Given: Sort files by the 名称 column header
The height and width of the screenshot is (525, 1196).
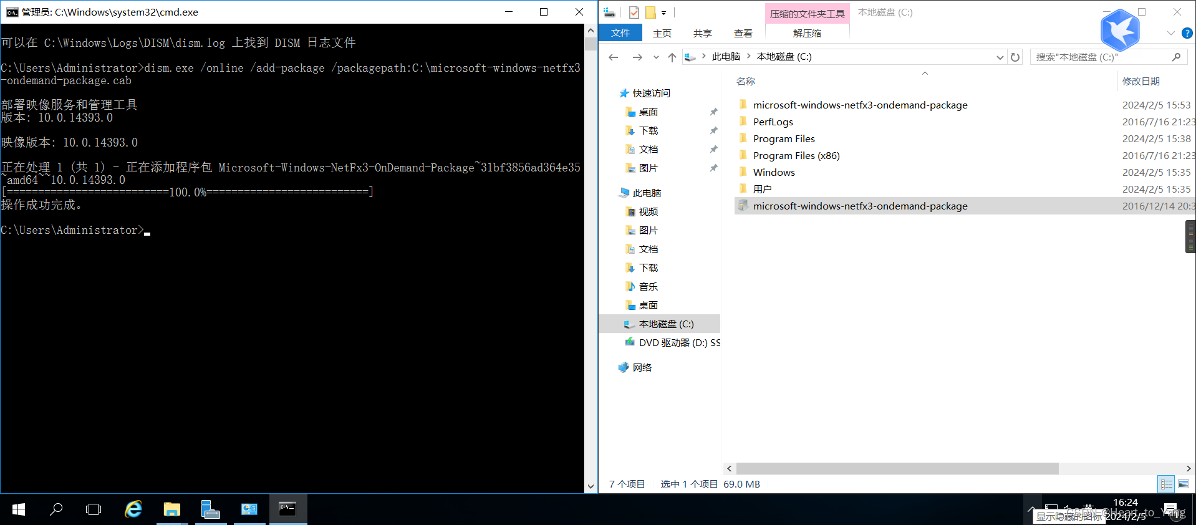Looking at the screenshot, I should [746, 82].
